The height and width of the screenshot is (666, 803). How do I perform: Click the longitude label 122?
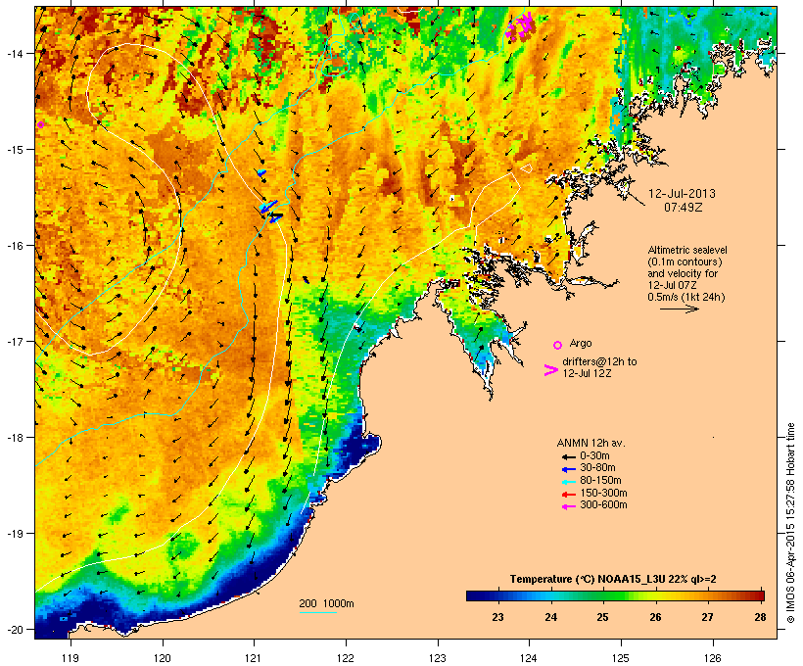click(346, 658)
